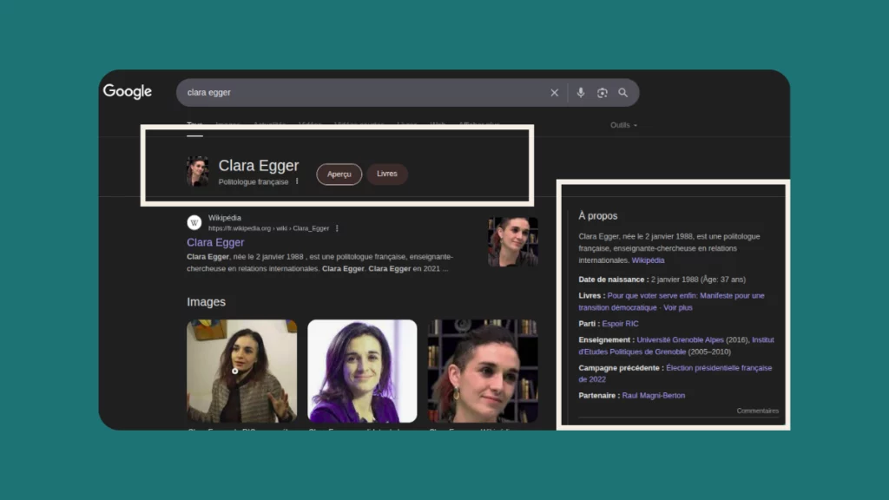Click the magnifying glass search icon
This screenshot has height=500, width=889.
pyautogui.click(x=623, y=92)
